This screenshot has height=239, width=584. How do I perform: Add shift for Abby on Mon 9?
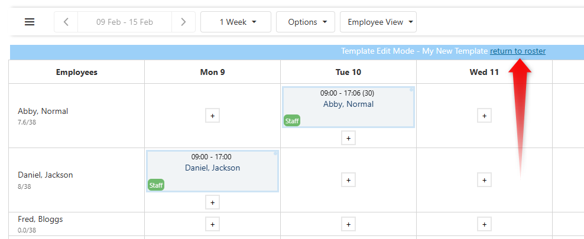tap(212, 116)
